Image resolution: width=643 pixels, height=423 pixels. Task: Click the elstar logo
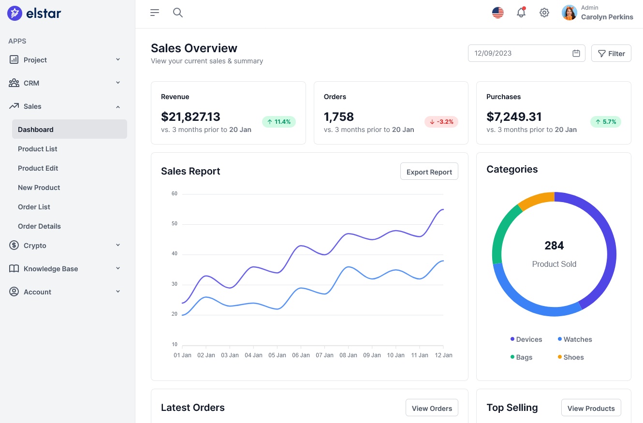click(x=34, y=14)
